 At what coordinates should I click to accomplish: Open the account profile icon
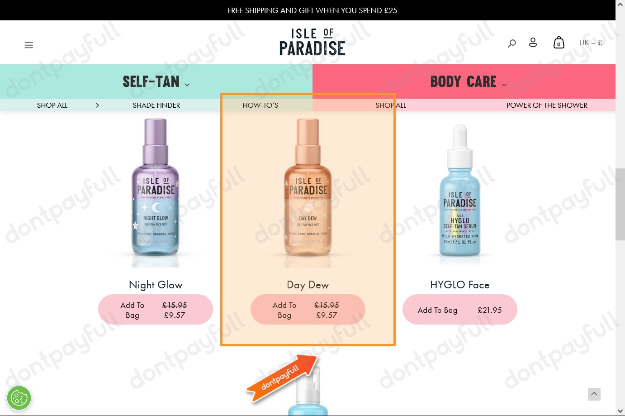pyautogui.click(x=533, y=43)
